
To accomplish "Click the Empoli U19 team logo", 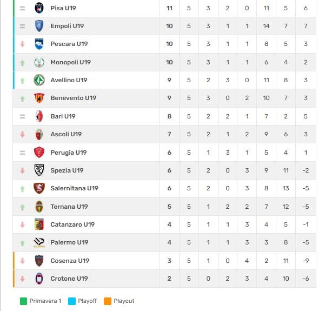I will point(39,26).
